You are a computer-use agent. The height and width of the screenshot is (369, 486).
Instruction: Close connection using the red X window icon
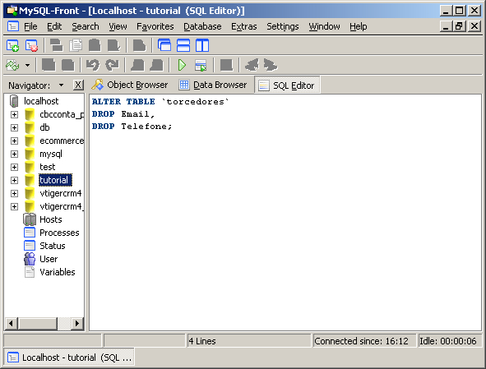pyautogui.click(x=31, y=46)
